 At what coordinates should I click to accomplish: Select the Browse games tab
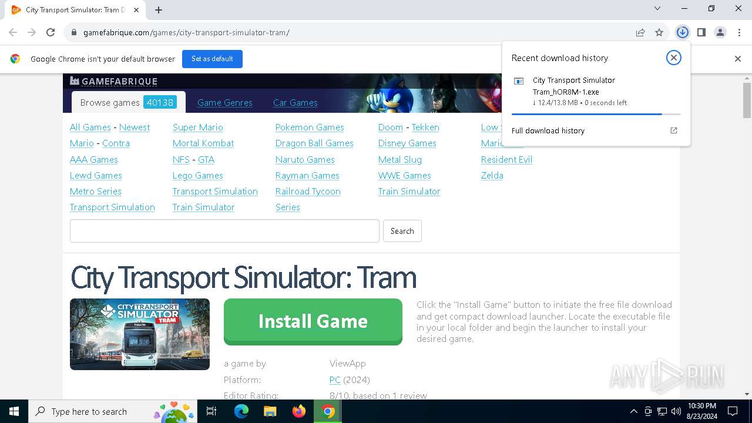click(129, 102)
